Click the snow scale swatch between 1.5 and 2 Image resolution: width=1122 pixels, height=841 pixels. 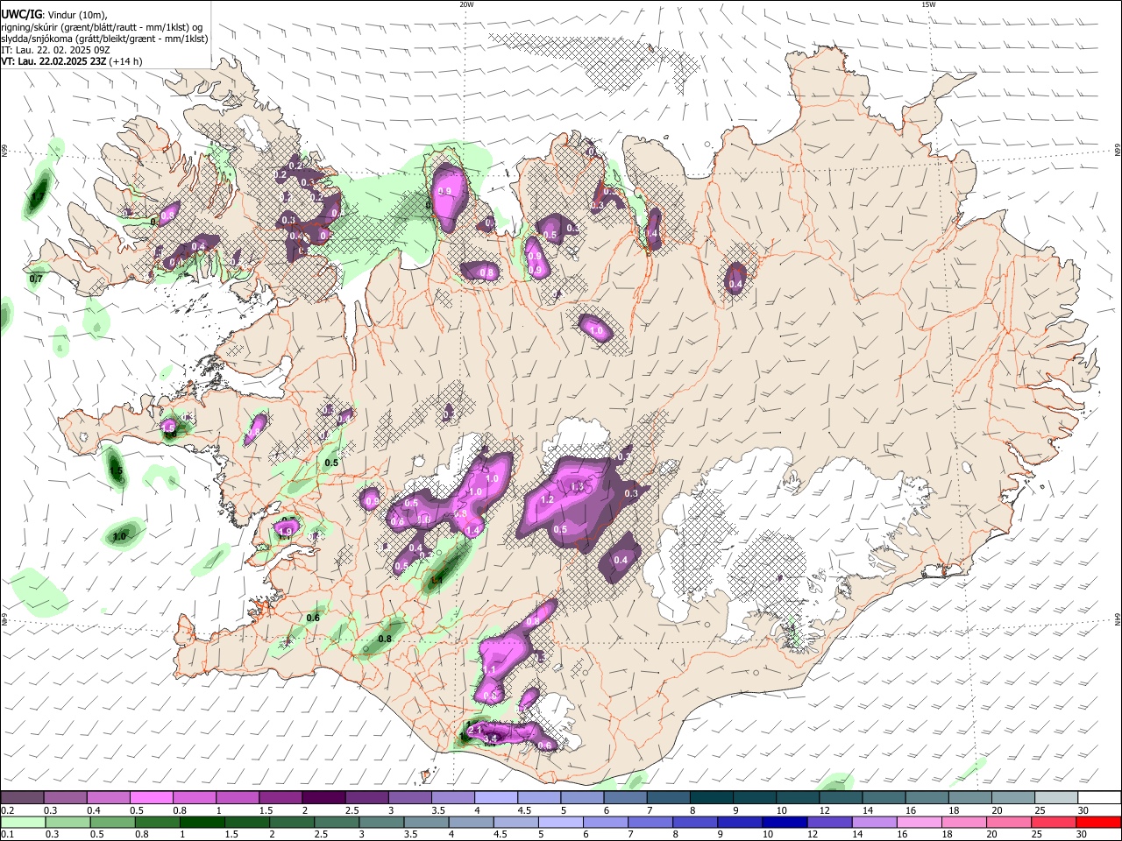[280, 797]
